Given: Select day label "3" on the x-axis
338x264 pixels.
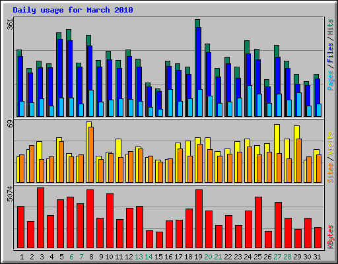Looking at the screenshot, I should [x=42, y=257].
